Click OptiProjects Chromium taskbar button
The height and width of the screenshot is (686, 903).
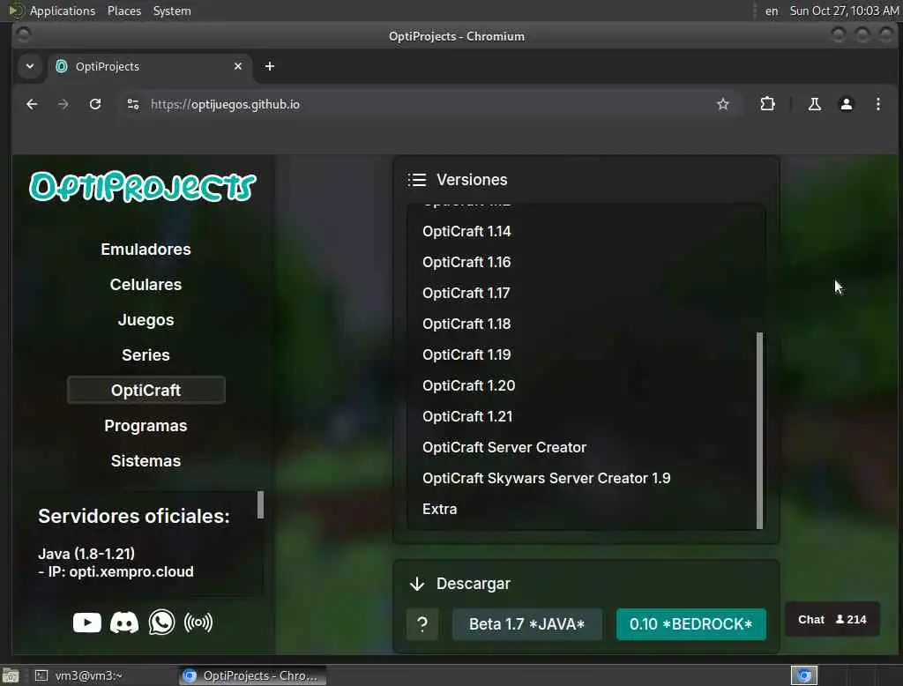pyautogui.click(x=252, y=675)
